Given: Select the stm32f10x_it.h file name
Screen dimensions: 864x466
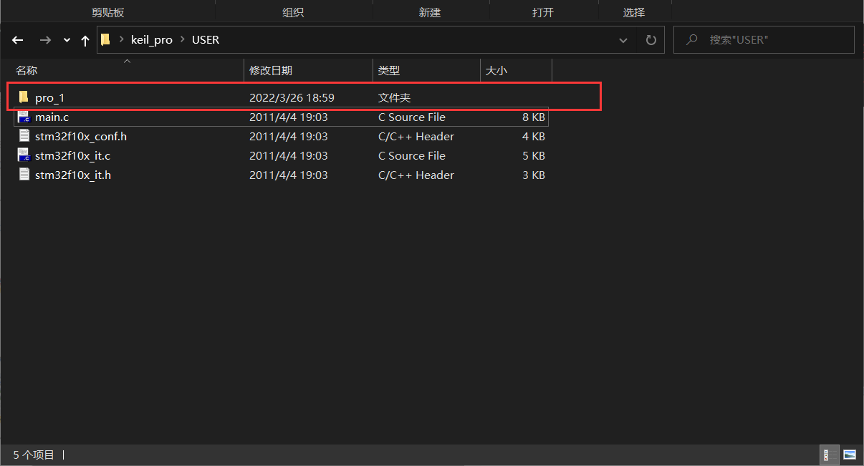Looking at the screenshot, I should (x=73, y=175).
